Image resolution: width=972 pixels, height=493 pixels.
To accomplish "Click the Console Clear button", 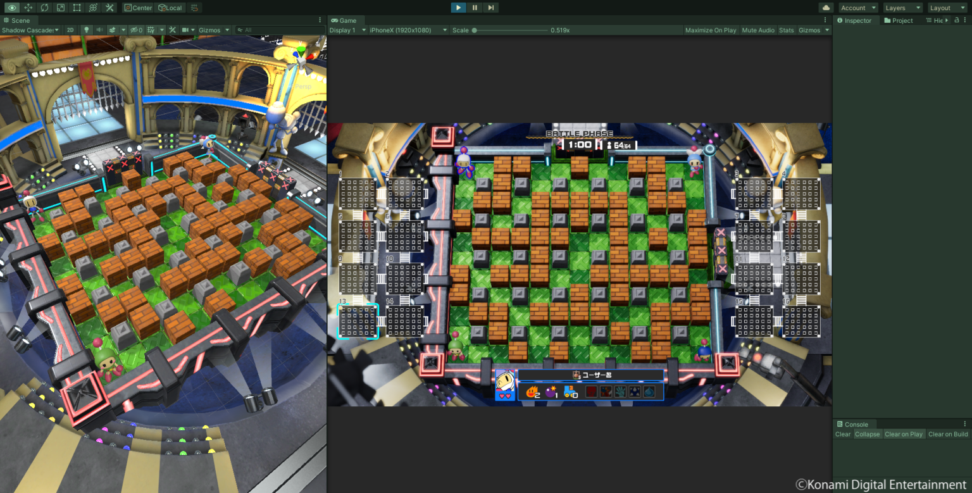I will (842, 434).
